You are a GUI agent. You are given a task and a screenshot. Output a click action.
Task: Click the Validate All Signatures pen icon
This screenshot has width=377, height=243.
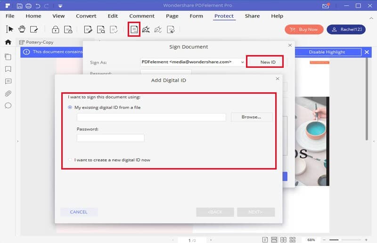tap(146, 30)
